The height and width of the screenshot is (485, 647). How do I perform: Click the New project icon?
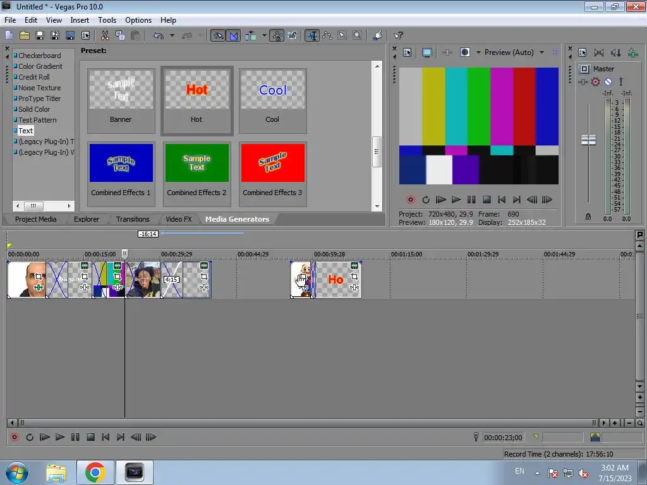click(9, 35)
